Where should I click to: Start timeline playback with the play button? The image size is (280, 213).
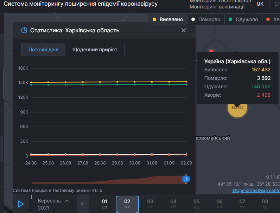[21, 204]
